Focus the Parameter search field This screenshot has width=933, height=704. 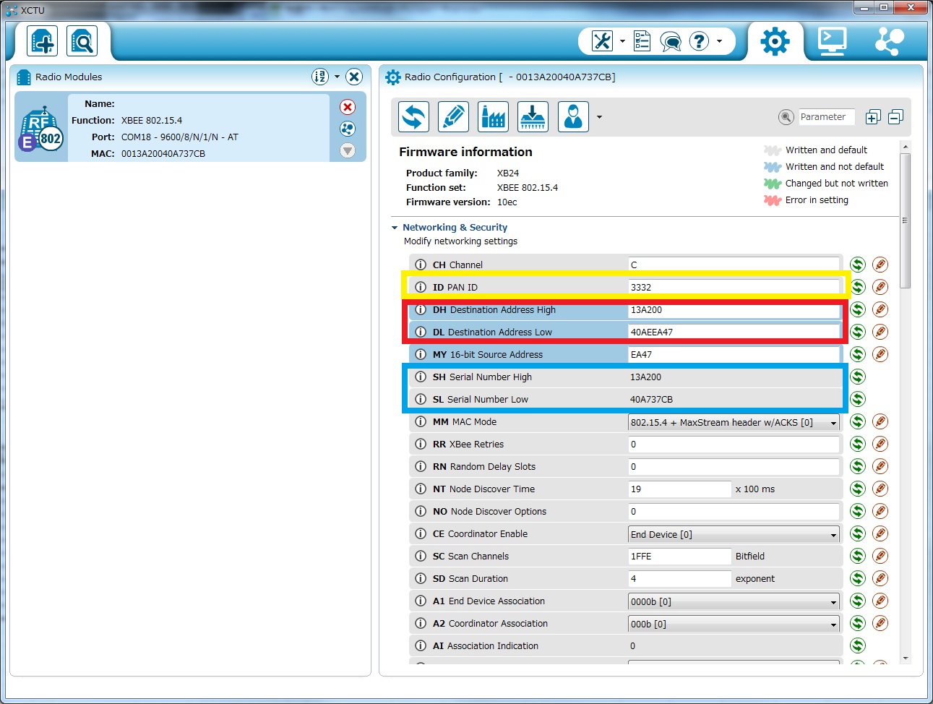coord(826,117)
